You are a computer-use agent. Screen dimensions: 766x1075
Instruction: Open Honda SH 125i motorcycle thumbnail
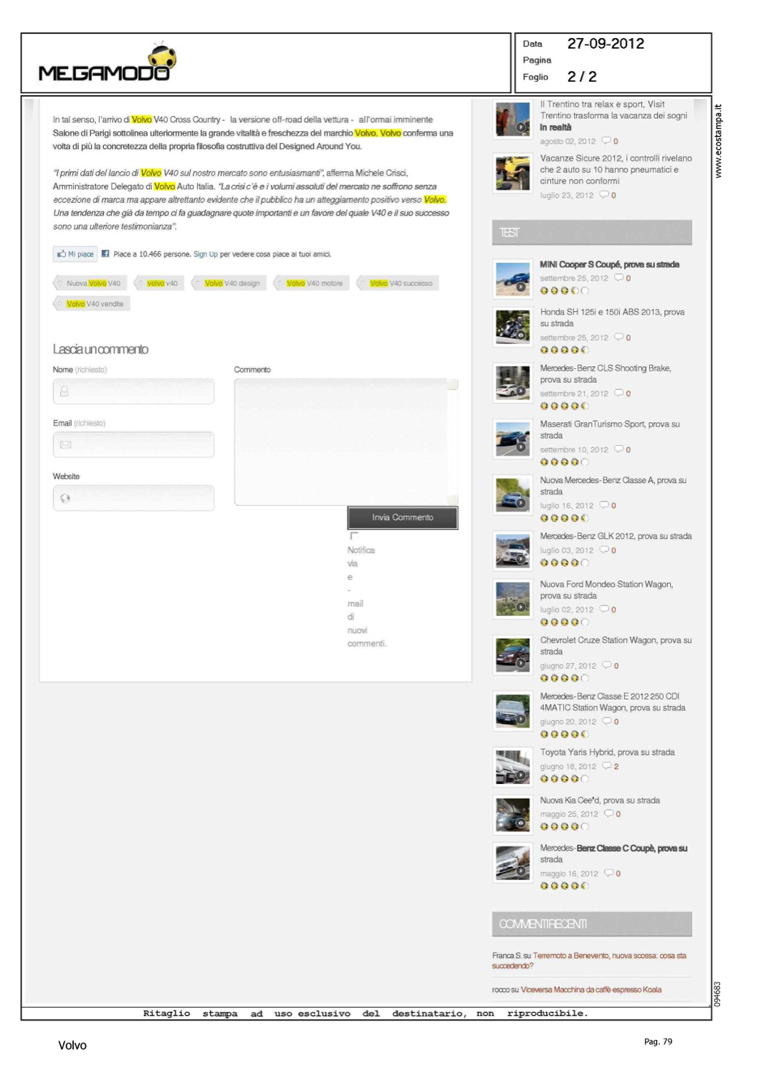point(512,327)
